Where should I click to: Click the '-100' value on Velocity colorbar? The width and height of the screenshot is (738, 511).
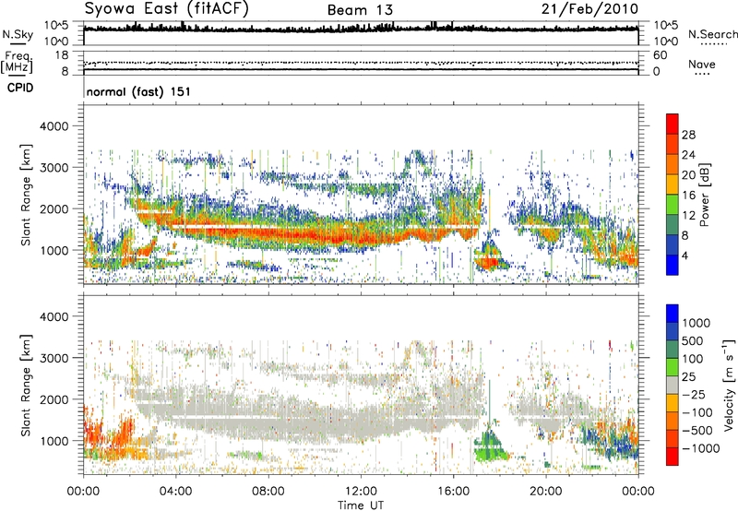point(697,412)
